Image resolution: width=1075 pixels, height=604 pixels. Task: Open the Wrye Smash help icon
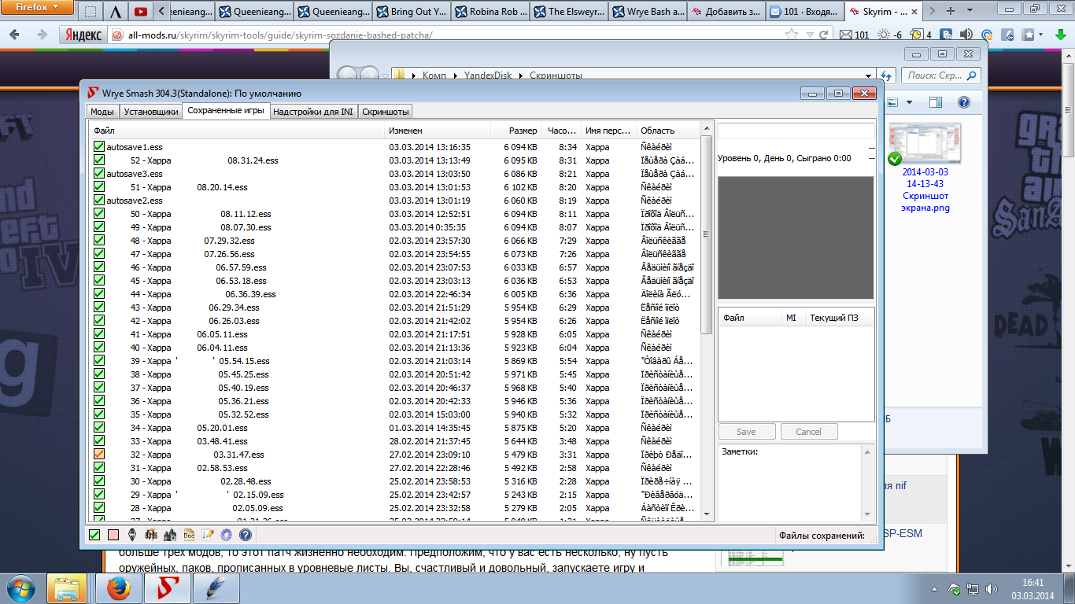tap(245, 535)
